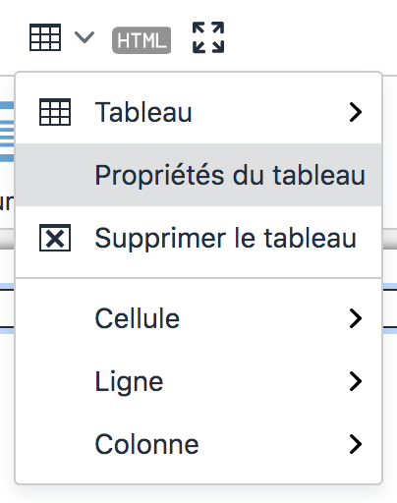Expand the Ligne chevron arrow

(356, 381)
